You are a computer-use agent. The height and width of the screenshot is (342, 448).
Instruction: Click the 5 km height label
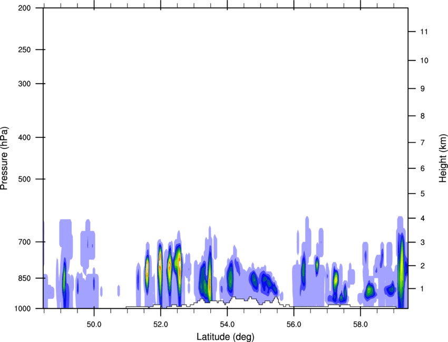(423, 194)
